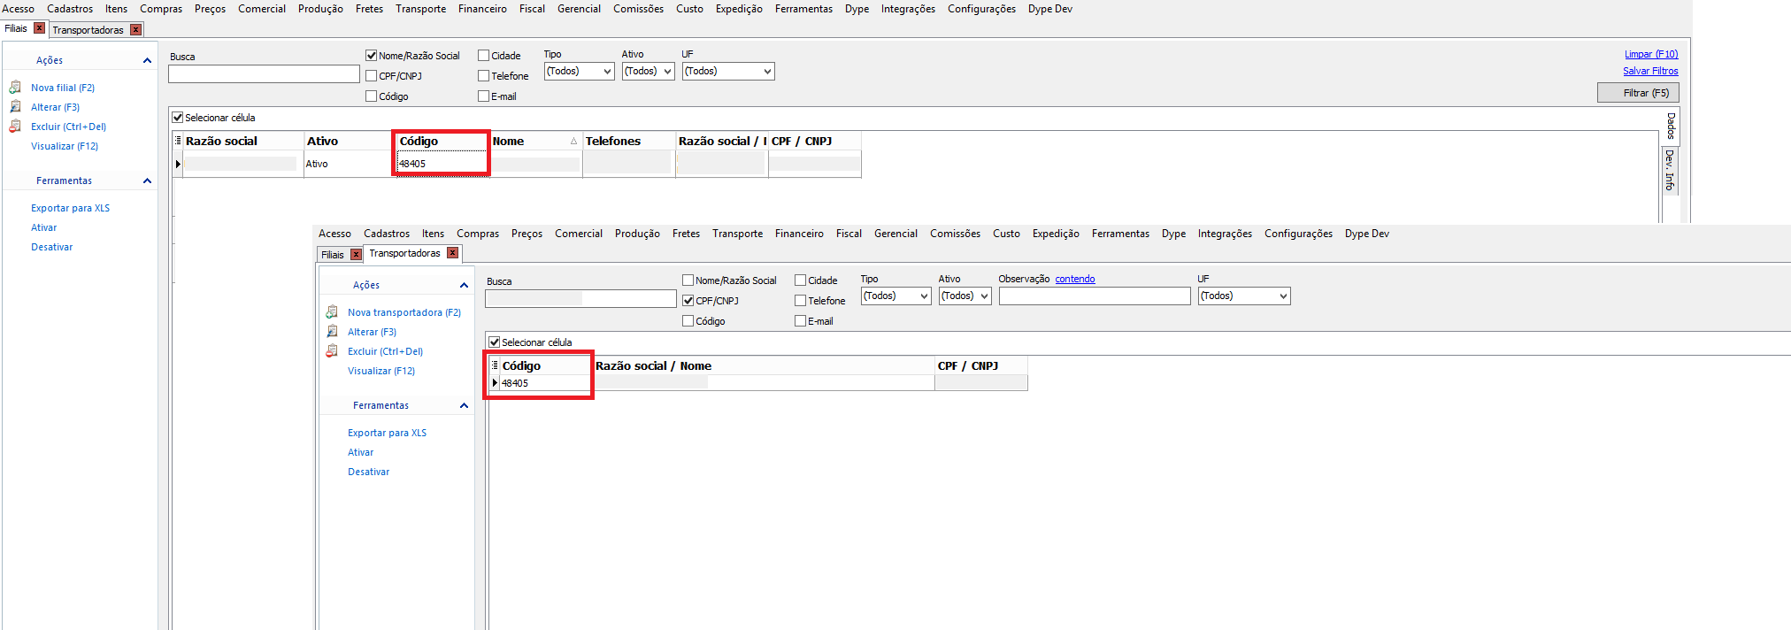Collapse Ferramentas panel in back window
Image resolution: width=1791 pixels, height=630 pixels.
147,181
